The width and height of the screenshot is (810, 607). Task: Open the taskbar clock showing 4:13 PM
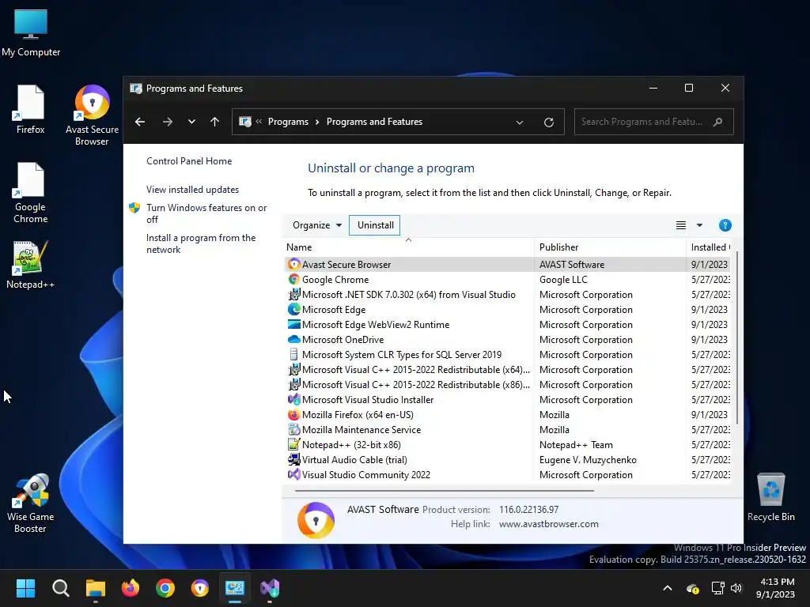click(x=776, y=588)
